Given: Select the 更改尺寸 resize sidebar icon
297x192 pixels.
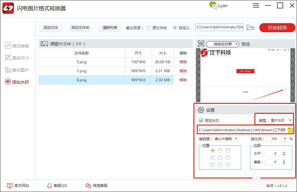Looking at the screenshot, I should [8, 58].
